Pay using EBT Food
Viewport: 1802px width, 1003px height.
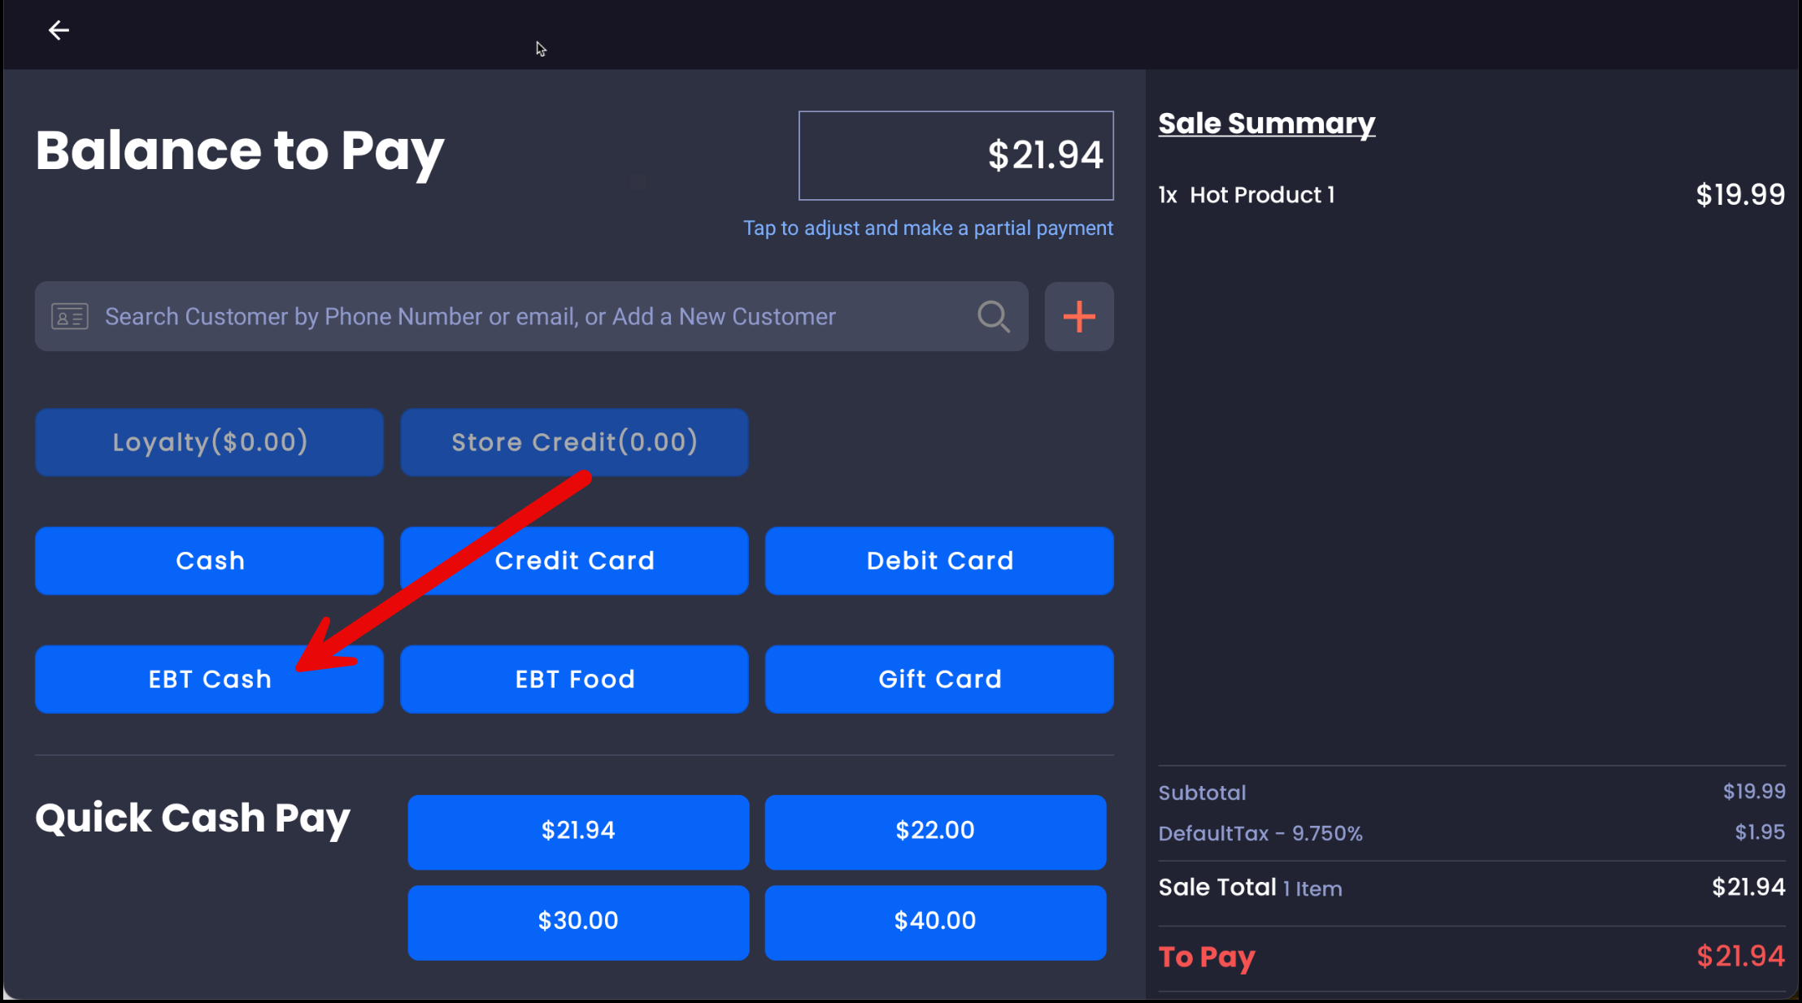[x=574, y=680]
